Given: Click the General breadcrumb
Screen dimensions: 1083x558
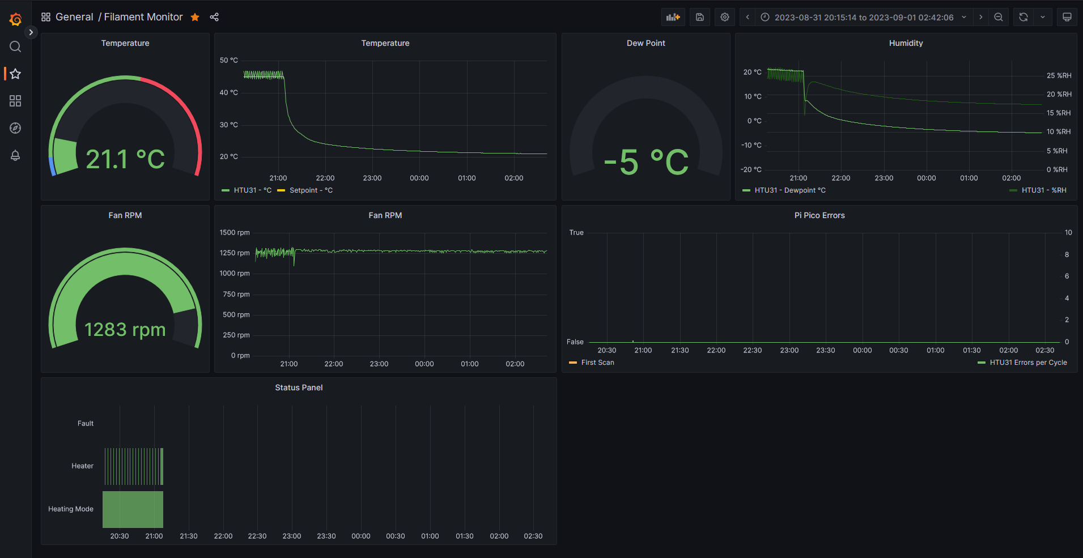Looking at the screenshot, I should [x=74, y=16].
